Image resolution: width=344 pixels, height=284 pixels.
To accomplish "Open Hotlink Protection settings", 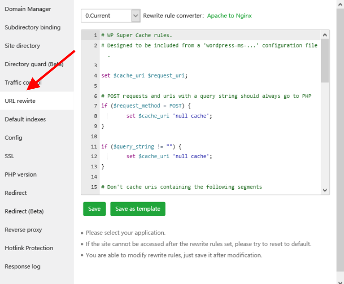I will point(29,248).
